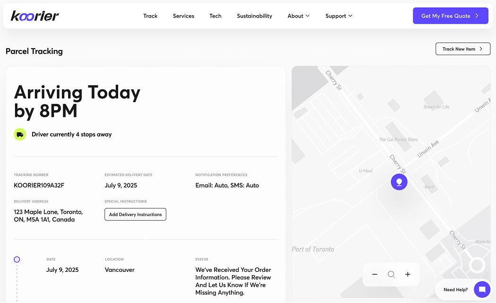Open the Need Help chat icon
Viewport: 496px width, 303px height.
click(x=482, y=289)
